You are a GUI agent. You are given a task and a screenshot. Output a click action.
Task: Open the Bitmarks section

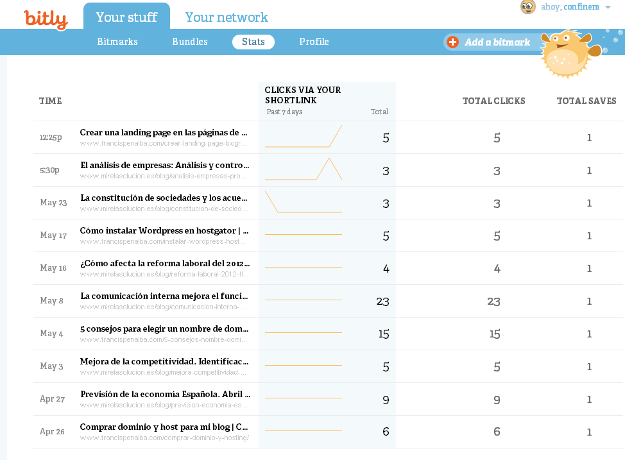tap(117, 42)
